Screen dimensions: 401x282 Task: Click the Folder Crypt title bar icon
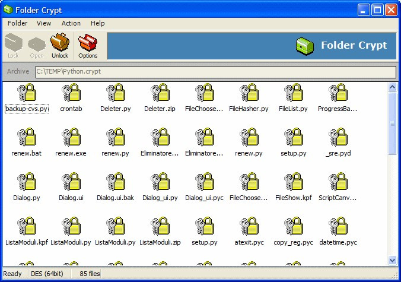pos(8,10)
